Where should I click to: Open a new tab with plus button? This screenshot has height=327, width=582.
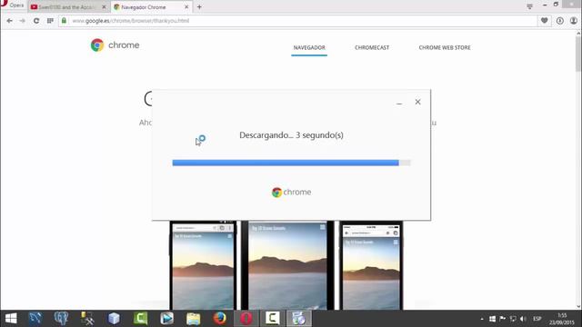click(199, 6)
